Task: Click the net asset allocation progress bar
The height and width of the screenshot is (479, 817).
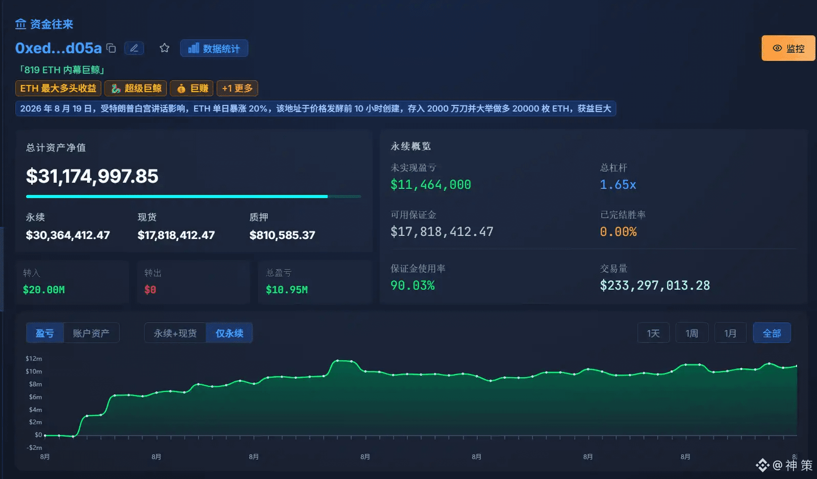Action: click(x=193, y=197)
